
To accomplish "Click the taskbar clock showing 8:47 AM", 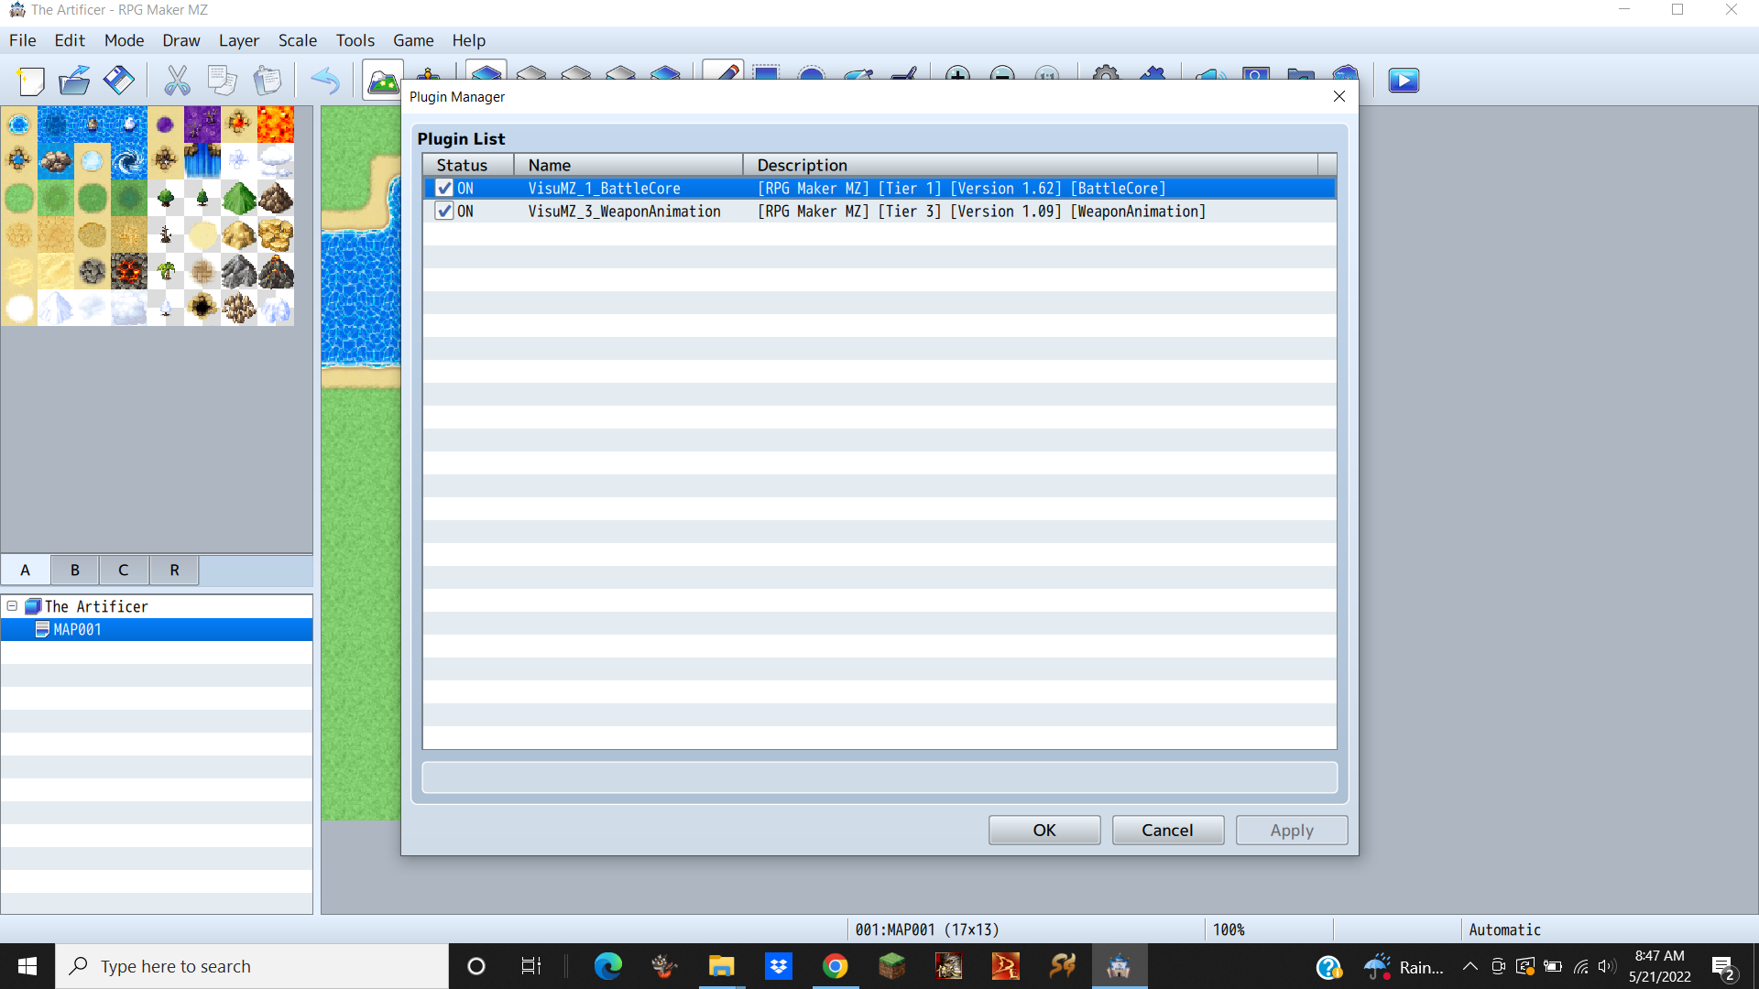I will point(1659,966).
